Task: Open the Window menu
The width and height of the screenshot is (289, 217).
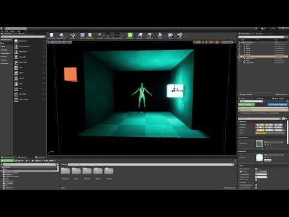Action: point(13,31)
